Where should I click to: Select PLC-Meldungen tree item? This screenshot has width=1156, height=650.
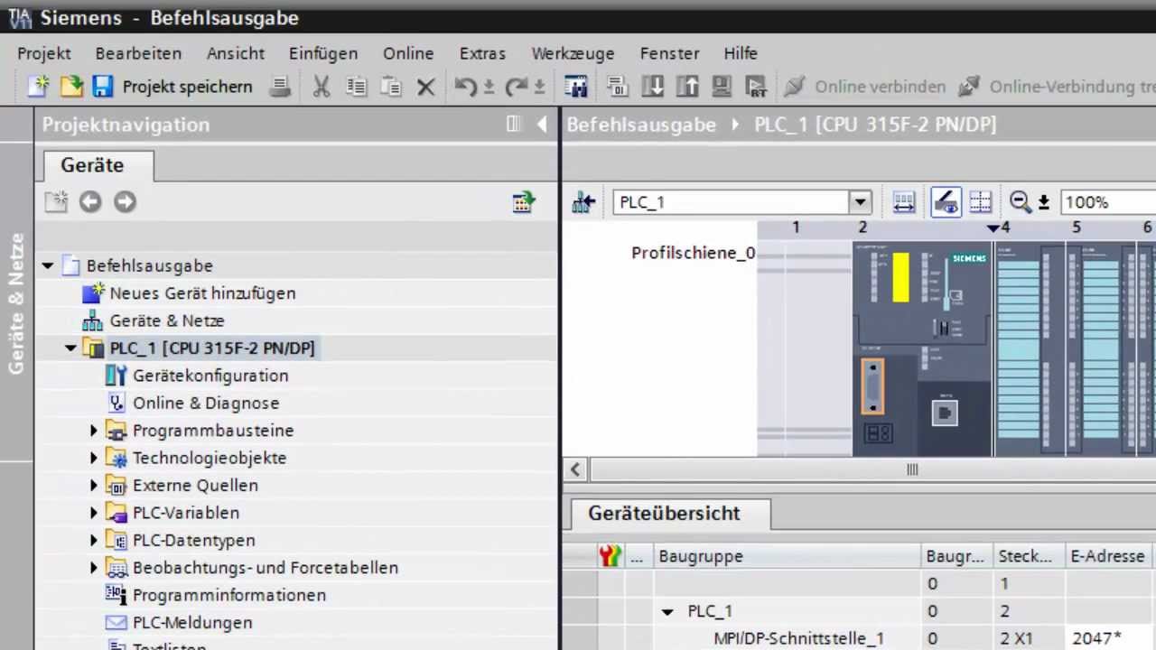192,623
